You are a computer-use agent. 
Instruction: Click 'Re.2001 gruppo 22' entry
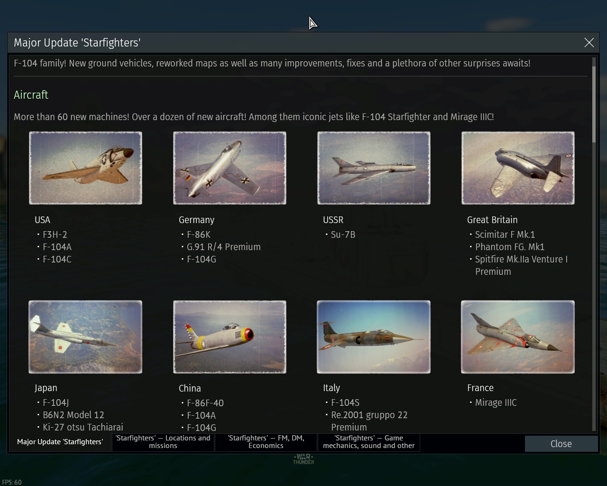pyautogui.click(x=369, y=415)
